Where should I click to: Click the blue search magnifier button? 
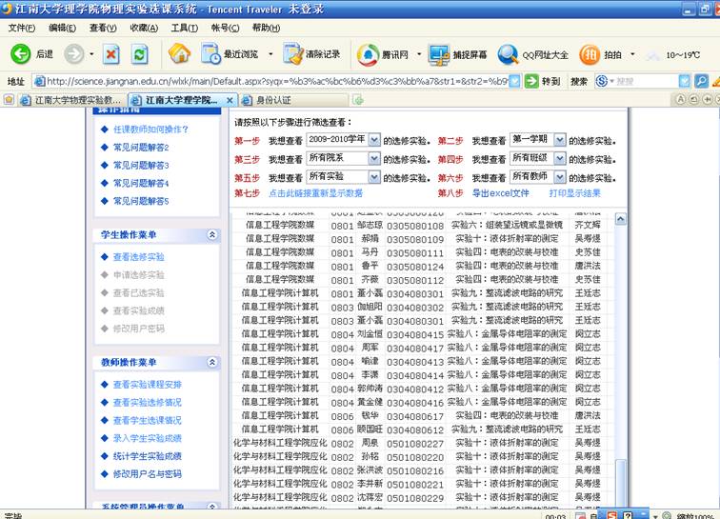pyautogui.click(x=701, y=81)
